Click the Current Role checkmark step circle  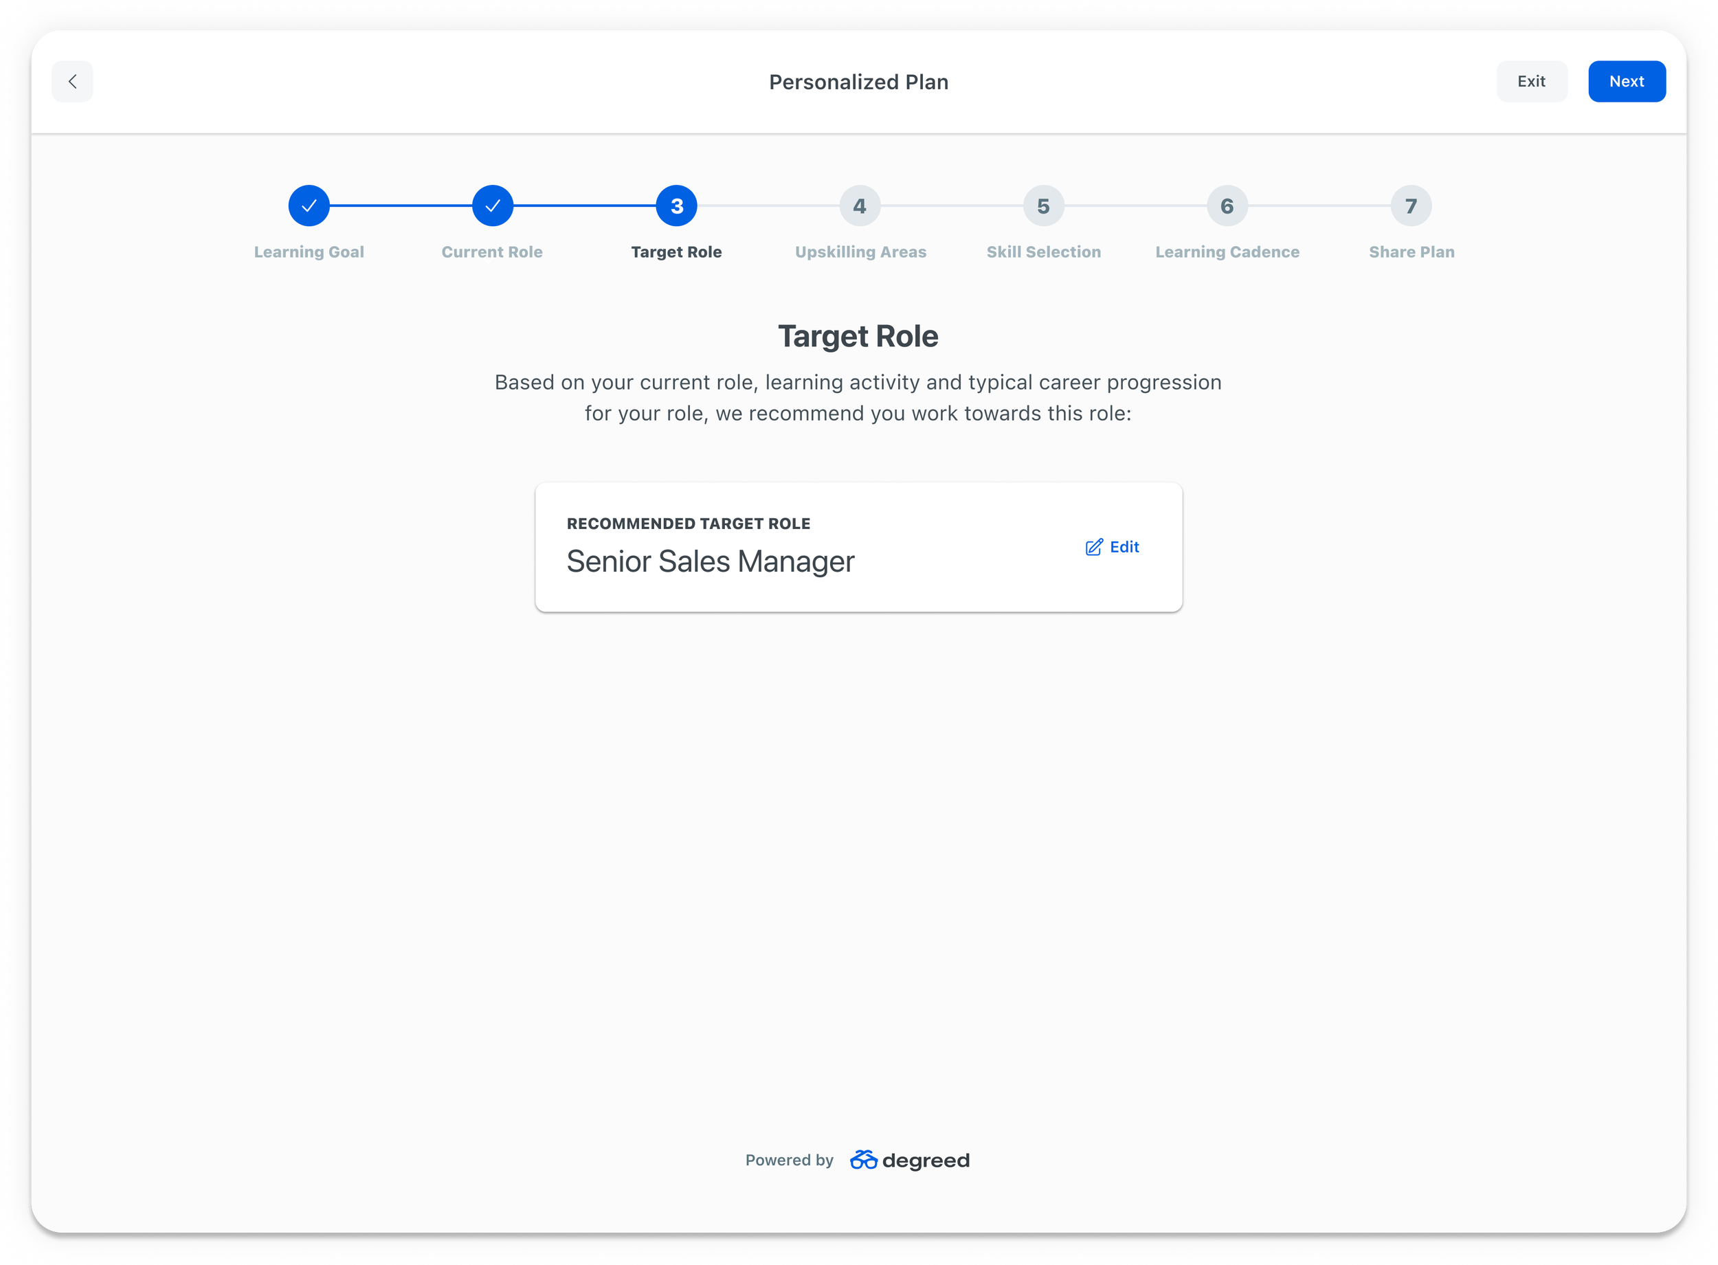point(492,206)
